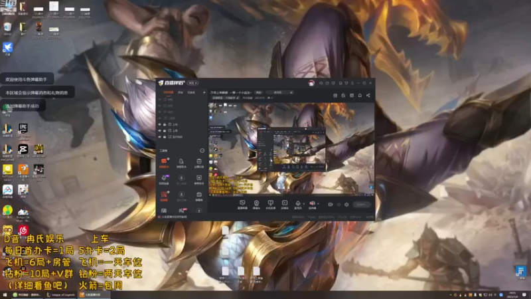Image resolution: width=531 pixels, height=299 pixels.
Task: Toggle lock on second-to-last source row
Action: click(165, 130)
